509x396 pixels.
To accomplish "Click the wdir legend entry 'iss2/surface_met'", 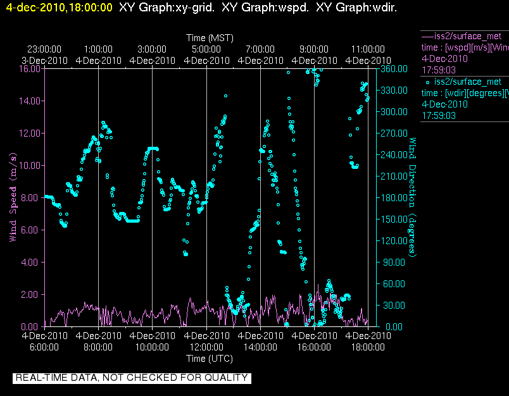I will 468,82.
